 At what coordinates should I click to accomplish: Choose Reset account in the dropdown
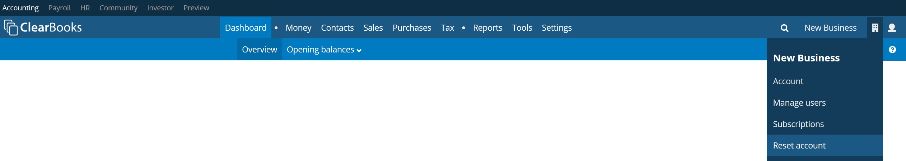[x=825, y=145]
